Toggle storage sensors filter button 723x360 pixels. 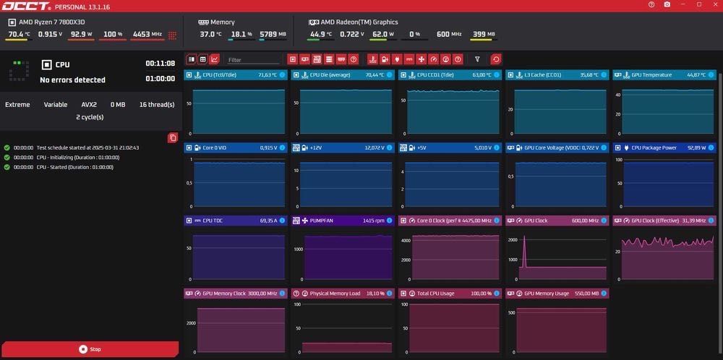pos(329,59)
